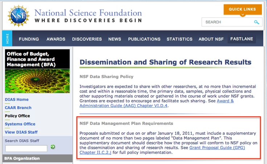Click the FastLane navigation button
The width and height of the screenshot is (267, 164).
[242, 39]
